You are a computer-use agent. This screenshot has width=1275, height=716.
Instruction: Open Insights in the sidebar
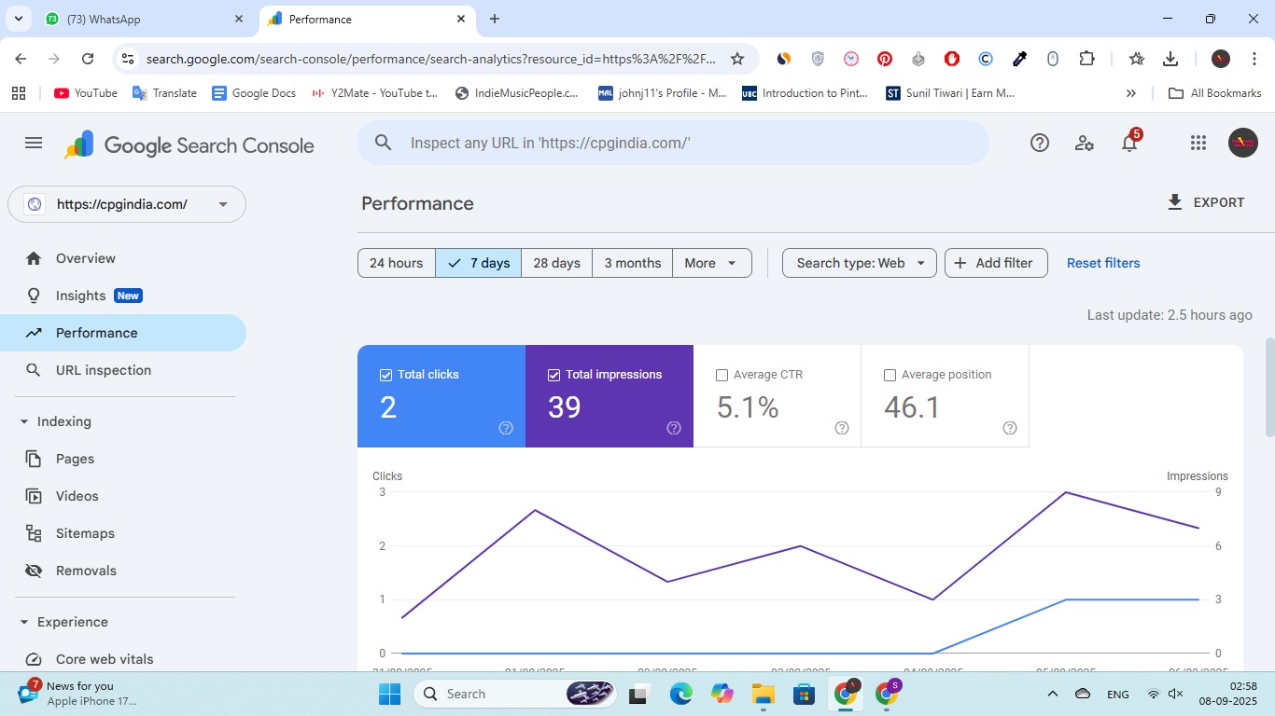123,296
